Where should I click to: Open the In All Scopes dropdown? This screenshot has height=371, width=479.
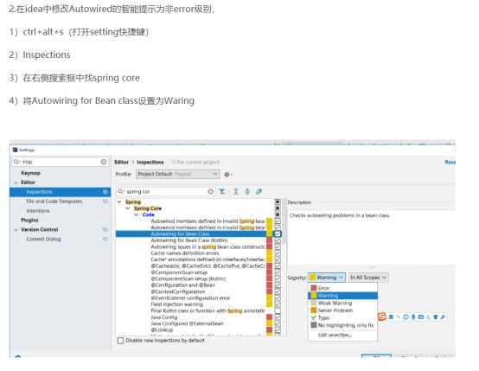point(368,278)
